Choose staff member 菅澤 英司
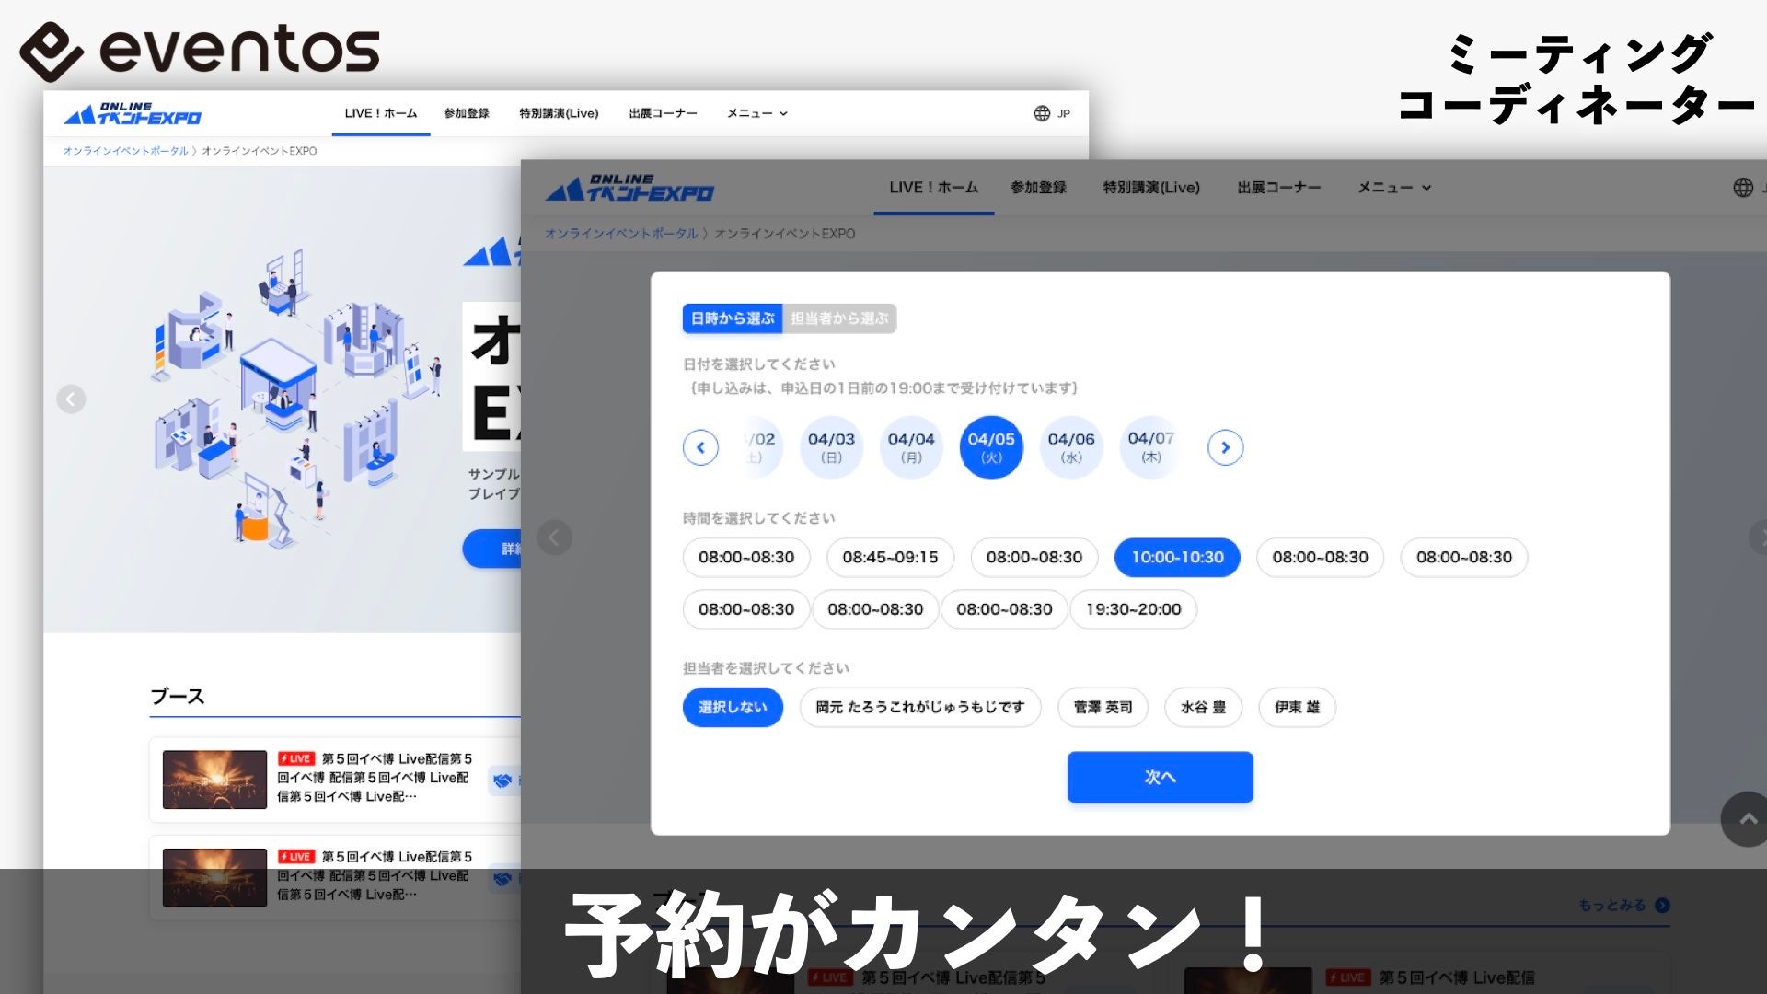This screenshot has height=994, width=1767. [x=1103, y=707]
